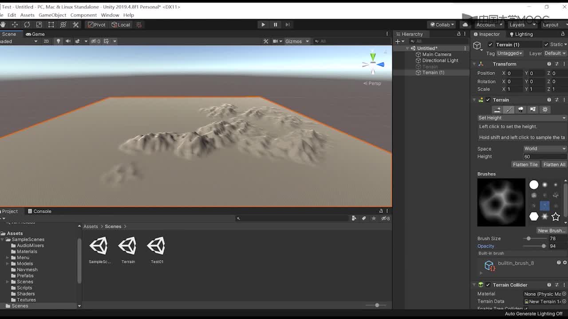Select the star outline brush
The image size is (568, 319).
556,217
